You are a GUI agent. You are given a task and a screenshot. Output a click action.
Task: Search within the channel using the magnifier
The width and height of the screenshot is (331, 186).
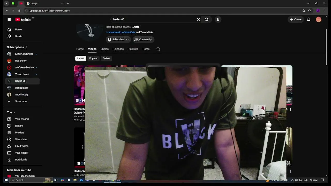(x=158, y=49)
